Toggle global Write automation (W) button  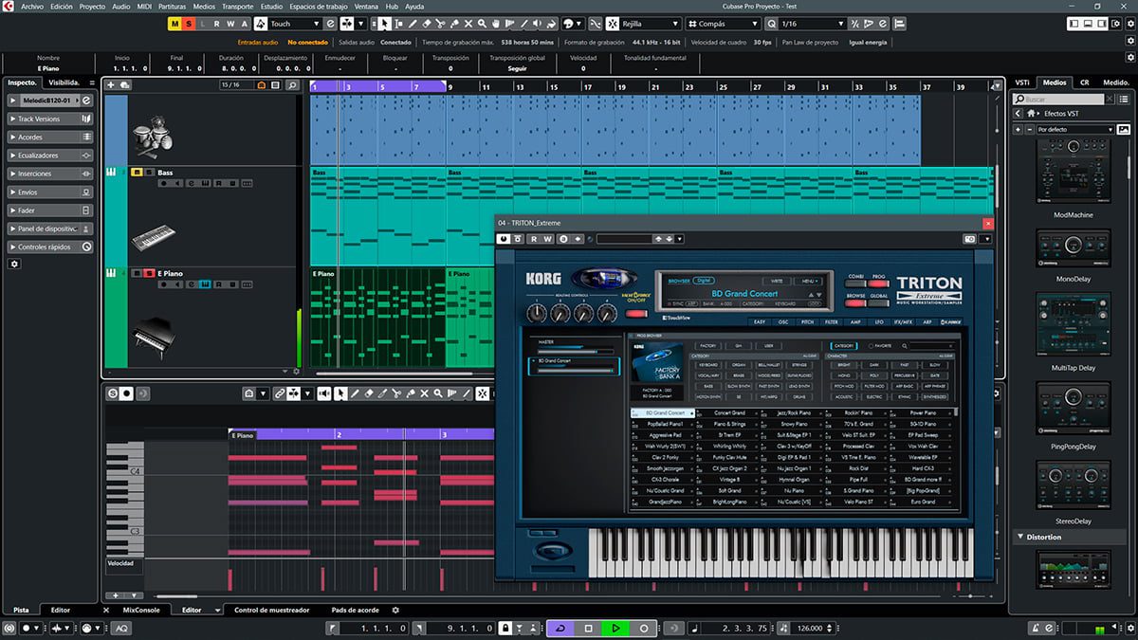pos(231,24)
